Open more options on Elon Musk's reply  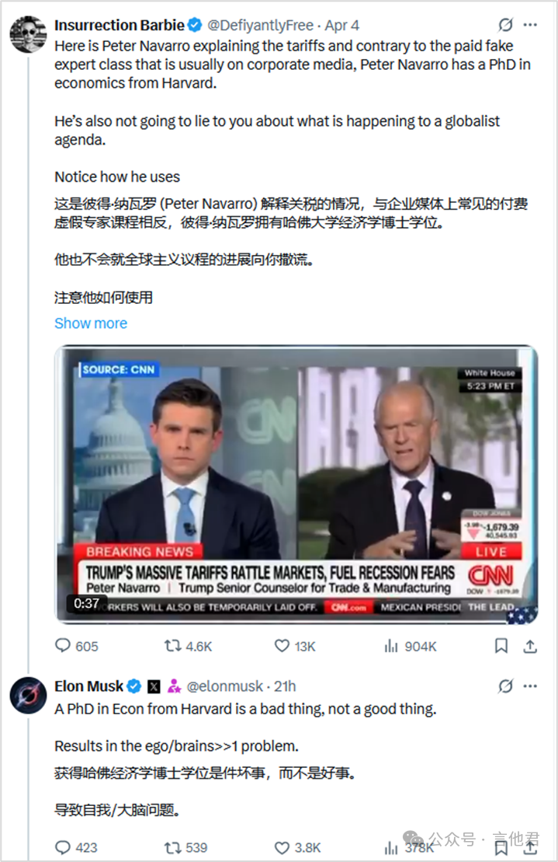(532, 686)
